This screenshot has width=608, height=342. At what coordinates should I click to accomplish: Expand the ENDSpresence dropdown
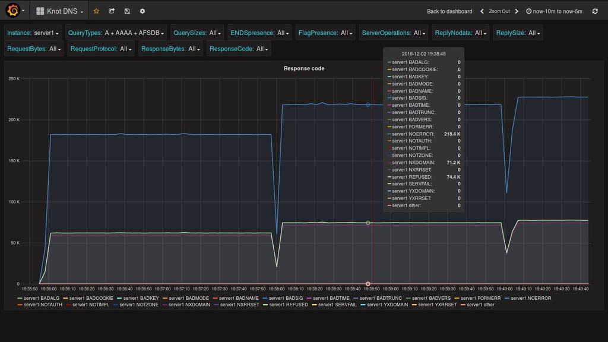283,33
